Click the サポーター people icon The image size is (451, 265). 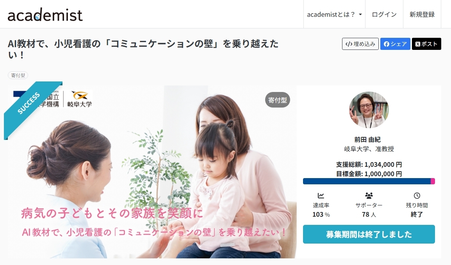click(369, 196)
